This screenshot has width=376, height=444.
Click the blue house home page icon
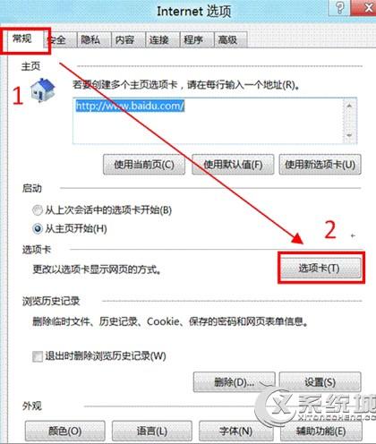point(43,90)
